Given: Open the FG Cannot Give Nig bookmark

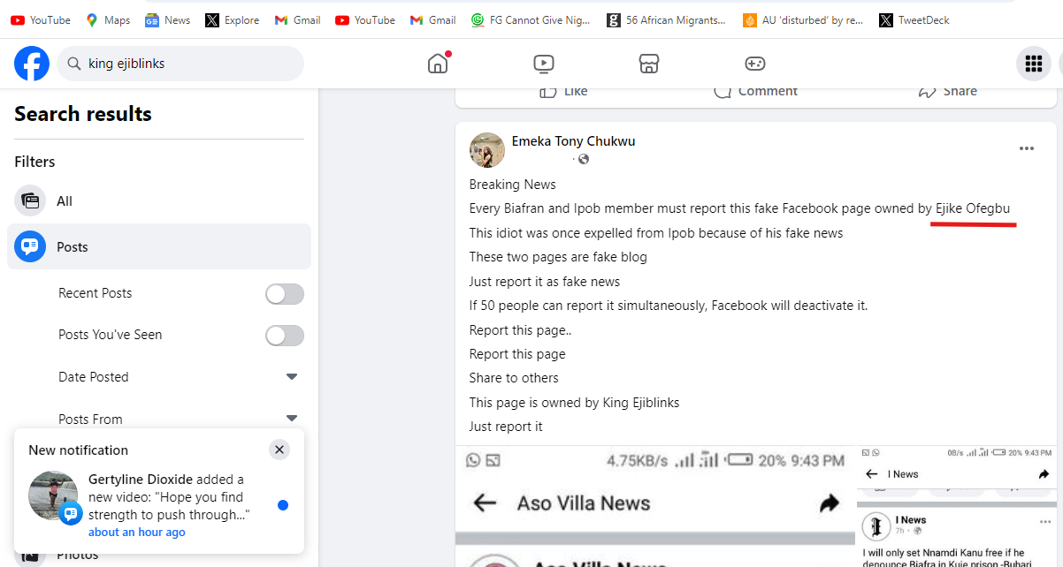Looking at the screenshot, I should pyautogui.click(x=532, y=19).
